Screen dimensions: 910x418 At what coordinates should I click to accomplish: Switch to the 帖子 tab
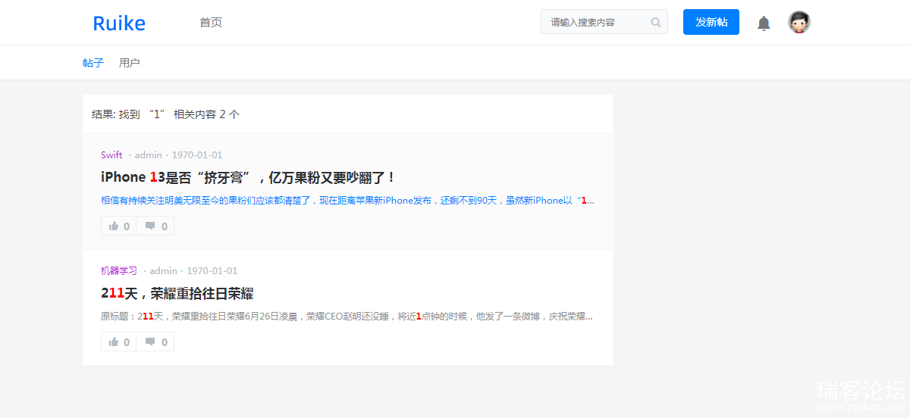click(93, 63)
